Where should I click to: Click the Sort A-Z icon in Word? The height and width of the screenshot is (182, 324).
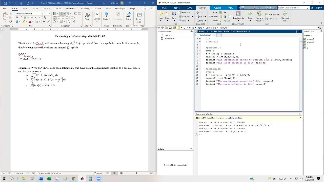point(69,21)
